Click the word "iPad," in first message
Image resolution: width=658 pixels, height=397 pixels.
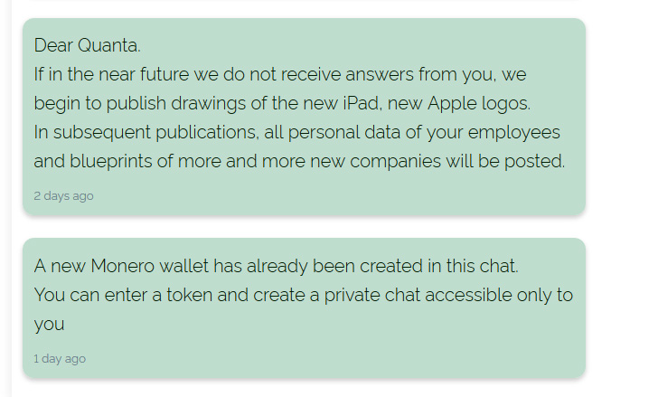click(x=362, y=103)
